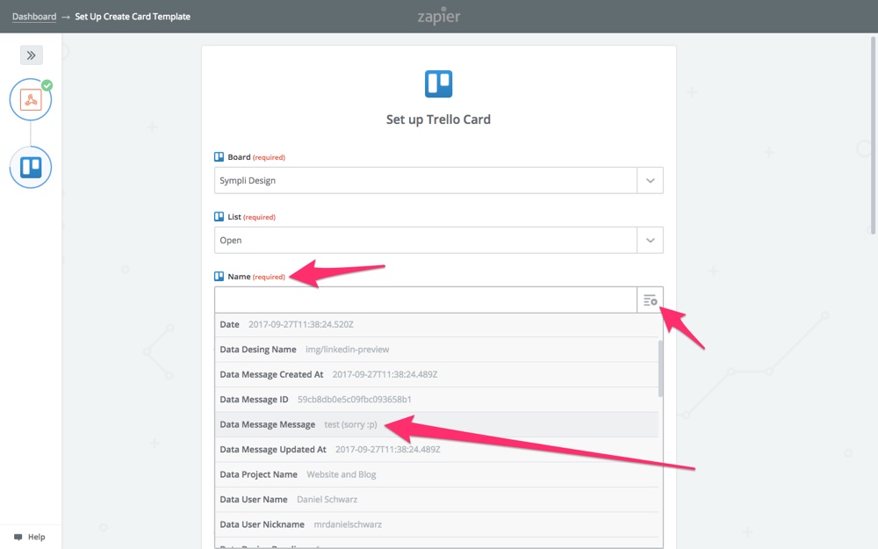Image resolution: width=878 pixels, height=549 pixels.
Task: Select Data Message ID option
Action: tap(436, 400)
